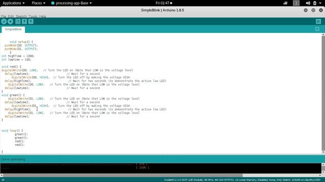Click the Verify sketch checkmark icon
The height and width of the screenshot is (182, 325).
tap(4, 21)
